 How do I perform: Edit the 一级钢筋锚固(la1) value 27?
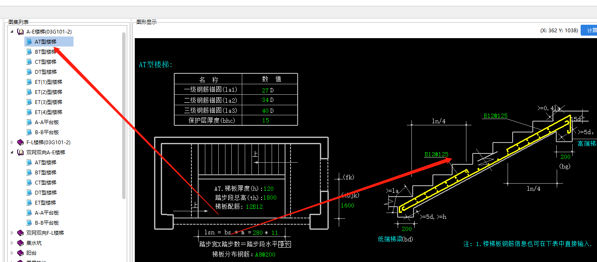265,90
